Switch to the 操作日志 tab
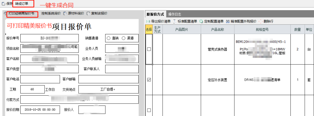 tap(175, 15)
